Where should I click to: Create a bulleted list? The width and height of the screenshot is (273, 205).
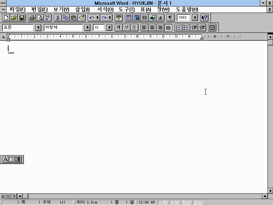click(x=186, y=28)
